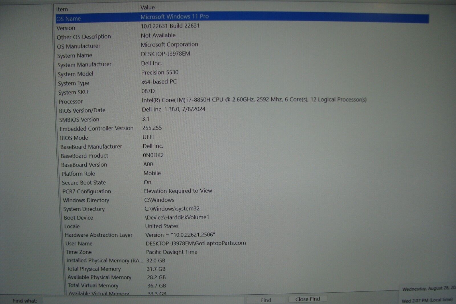Click the date and time tooltip
Image resolution: width=456 pixels, height=304 pixels.
coord(427,294)
